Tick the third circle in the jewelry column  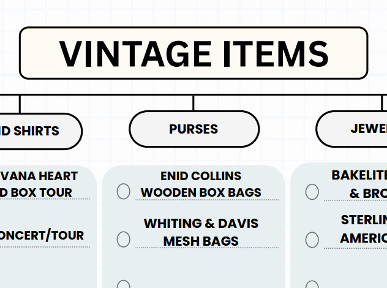click(312, 285)
